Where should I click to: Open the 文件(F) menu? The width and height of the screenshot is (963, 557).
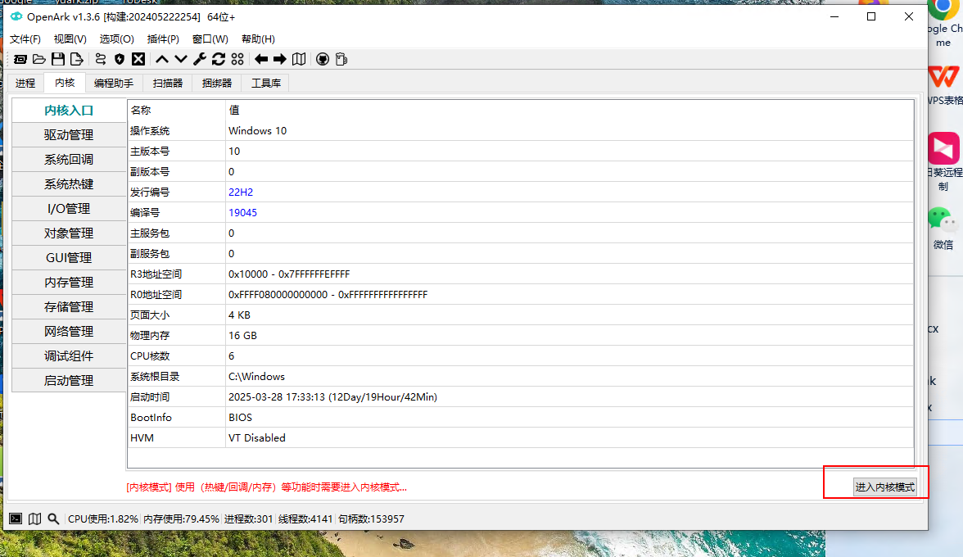[25, 38]
